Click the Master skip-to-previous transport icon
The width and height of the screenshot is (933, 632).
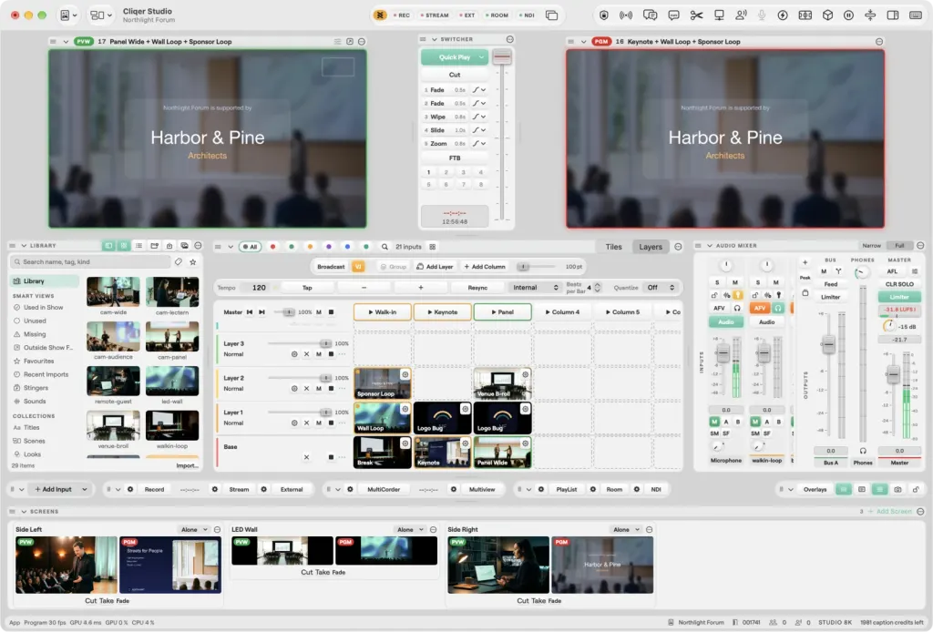tap(250, 312)
